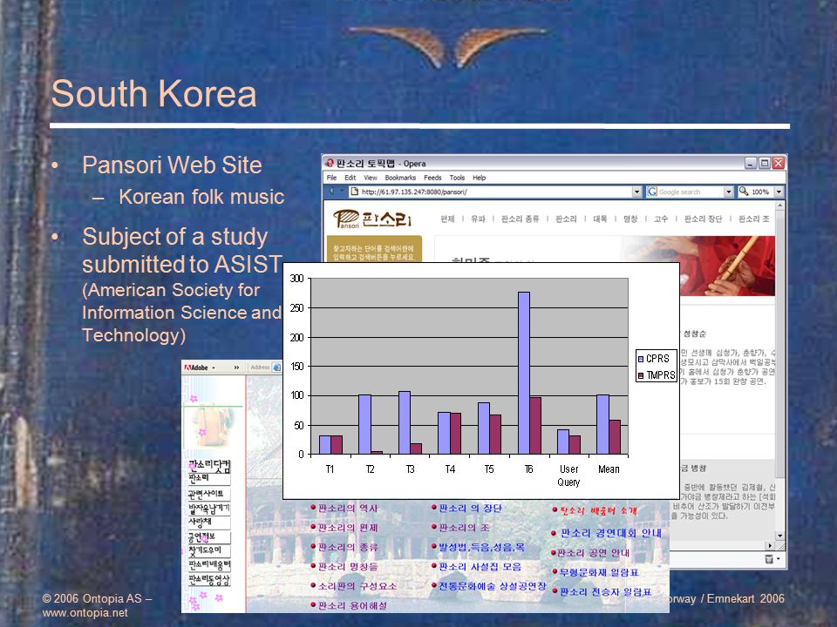Click the TMPRS legend color swatch
The width and height of the screenshot is (837, 627).
click(641, 375)
